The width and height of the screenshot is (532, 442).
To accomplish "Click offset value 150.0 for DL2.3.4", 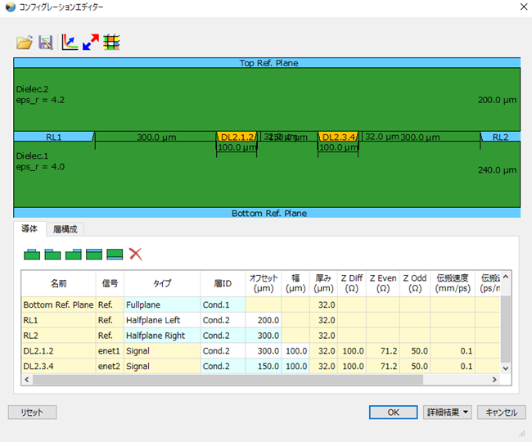I will [264, 366].
